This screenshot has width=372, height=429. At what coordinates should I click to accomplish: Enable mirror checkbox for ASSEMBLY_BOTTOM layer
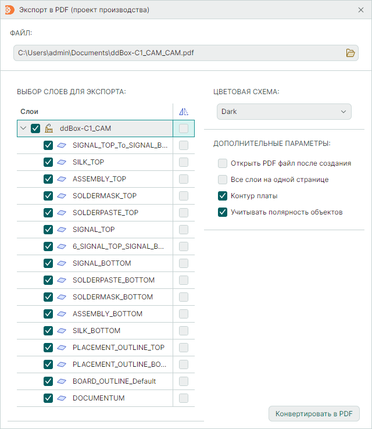coord(184,314)
